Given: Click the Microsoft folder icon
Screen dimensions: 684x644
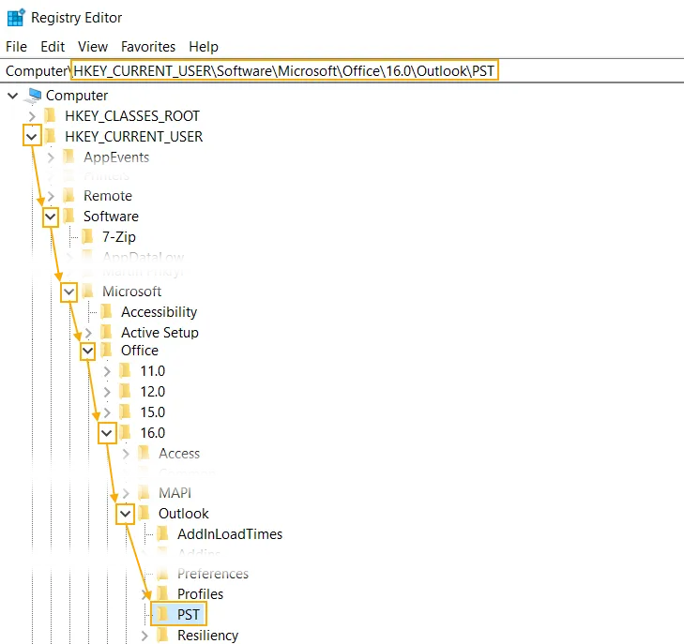Looking at the screenshot, I should 87,292.
